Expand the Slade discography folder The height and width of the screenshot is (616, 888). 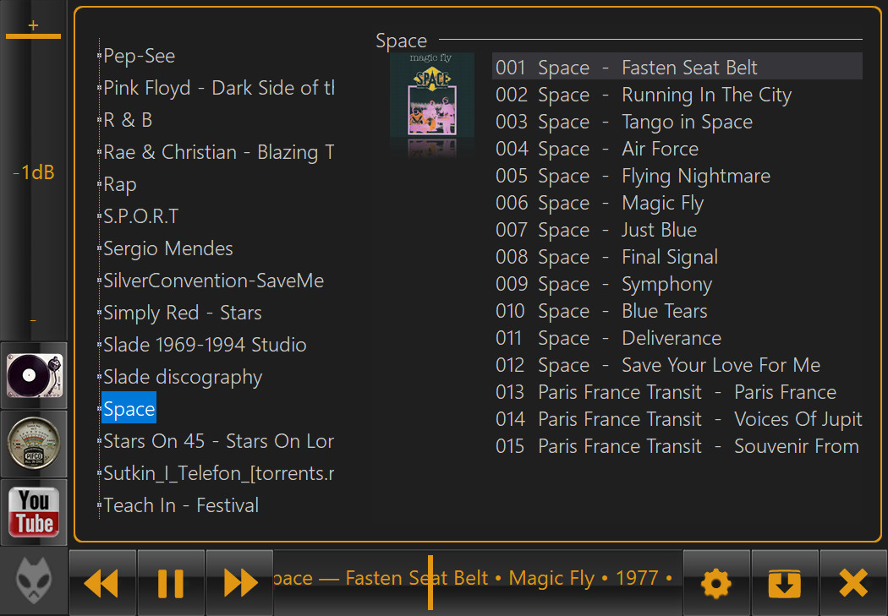[x=183, y=377]
